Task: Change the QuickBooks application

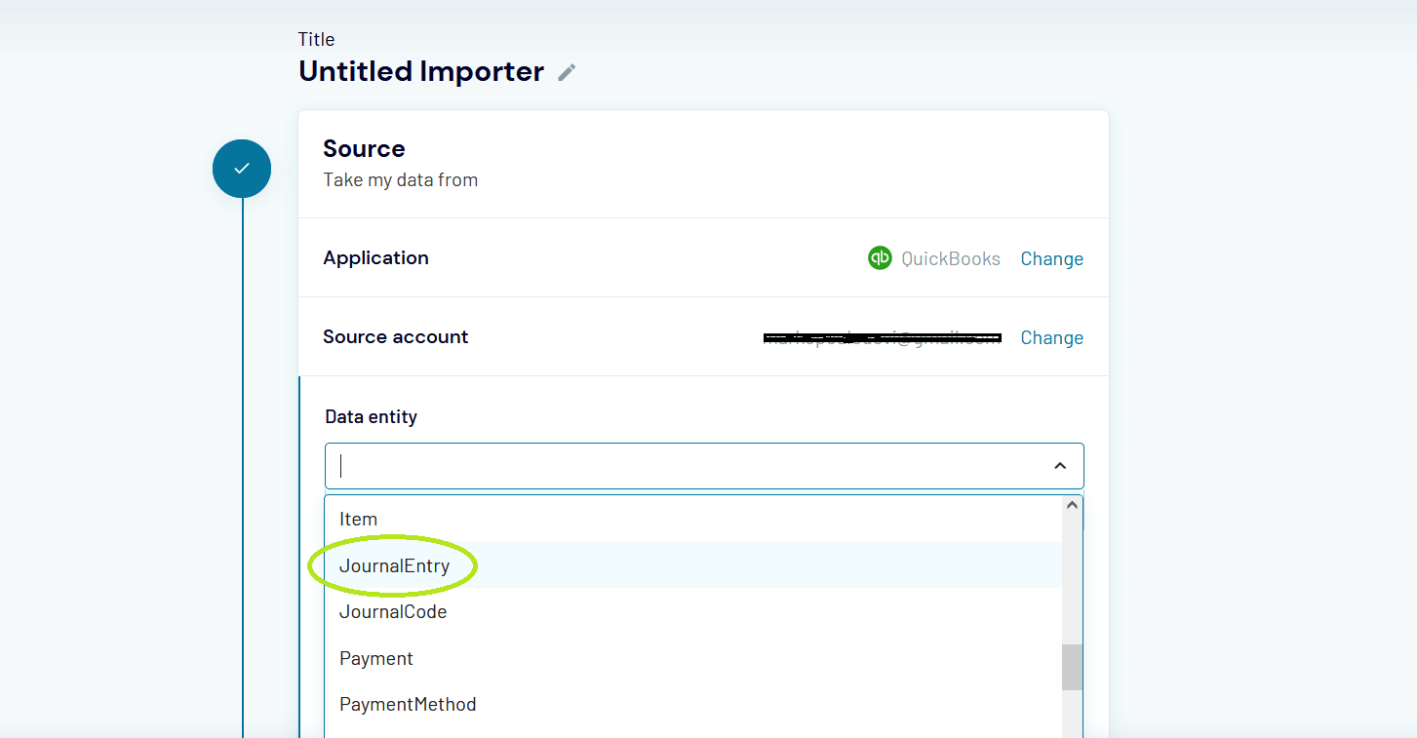Action: [x=1051, y=257]
